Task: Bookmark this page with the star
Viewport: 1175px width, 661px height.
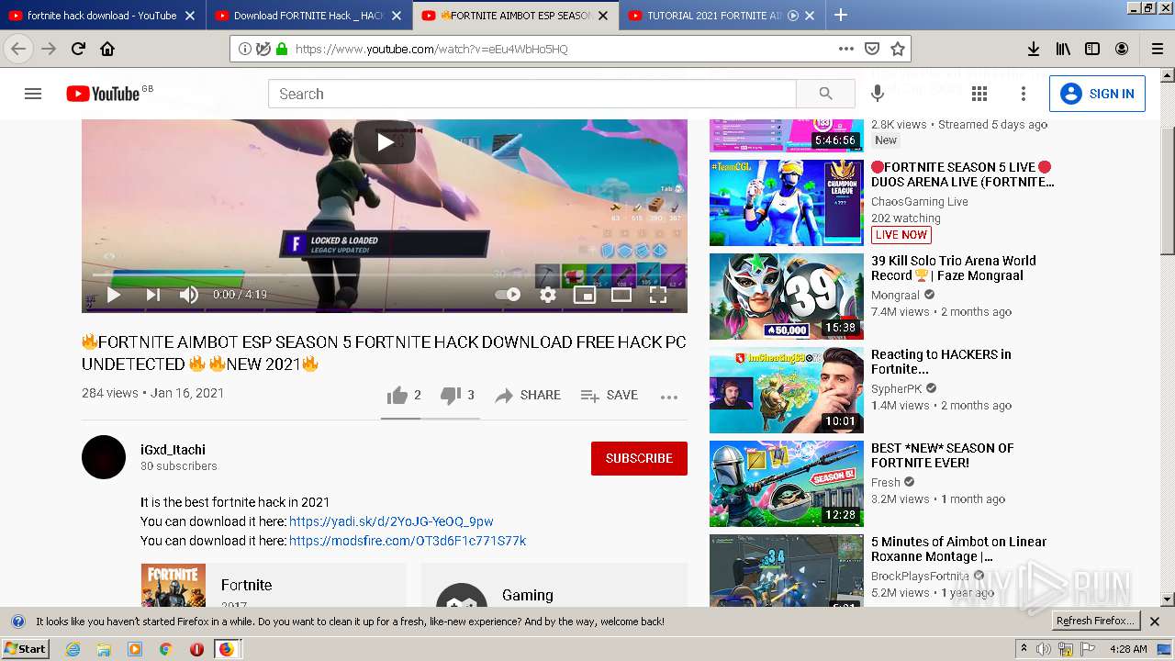Action: click(898, 49)
